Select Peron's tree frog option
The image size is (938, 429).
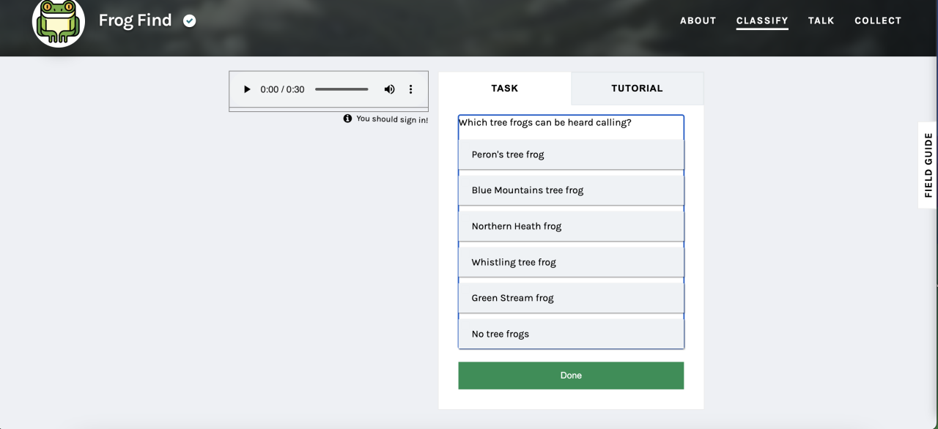coord(571,154)
